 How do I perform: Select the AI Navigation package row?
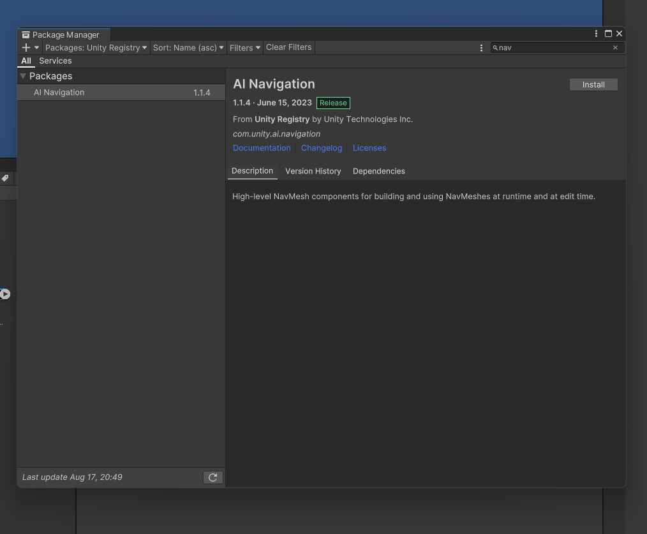[x=121, y=93]
